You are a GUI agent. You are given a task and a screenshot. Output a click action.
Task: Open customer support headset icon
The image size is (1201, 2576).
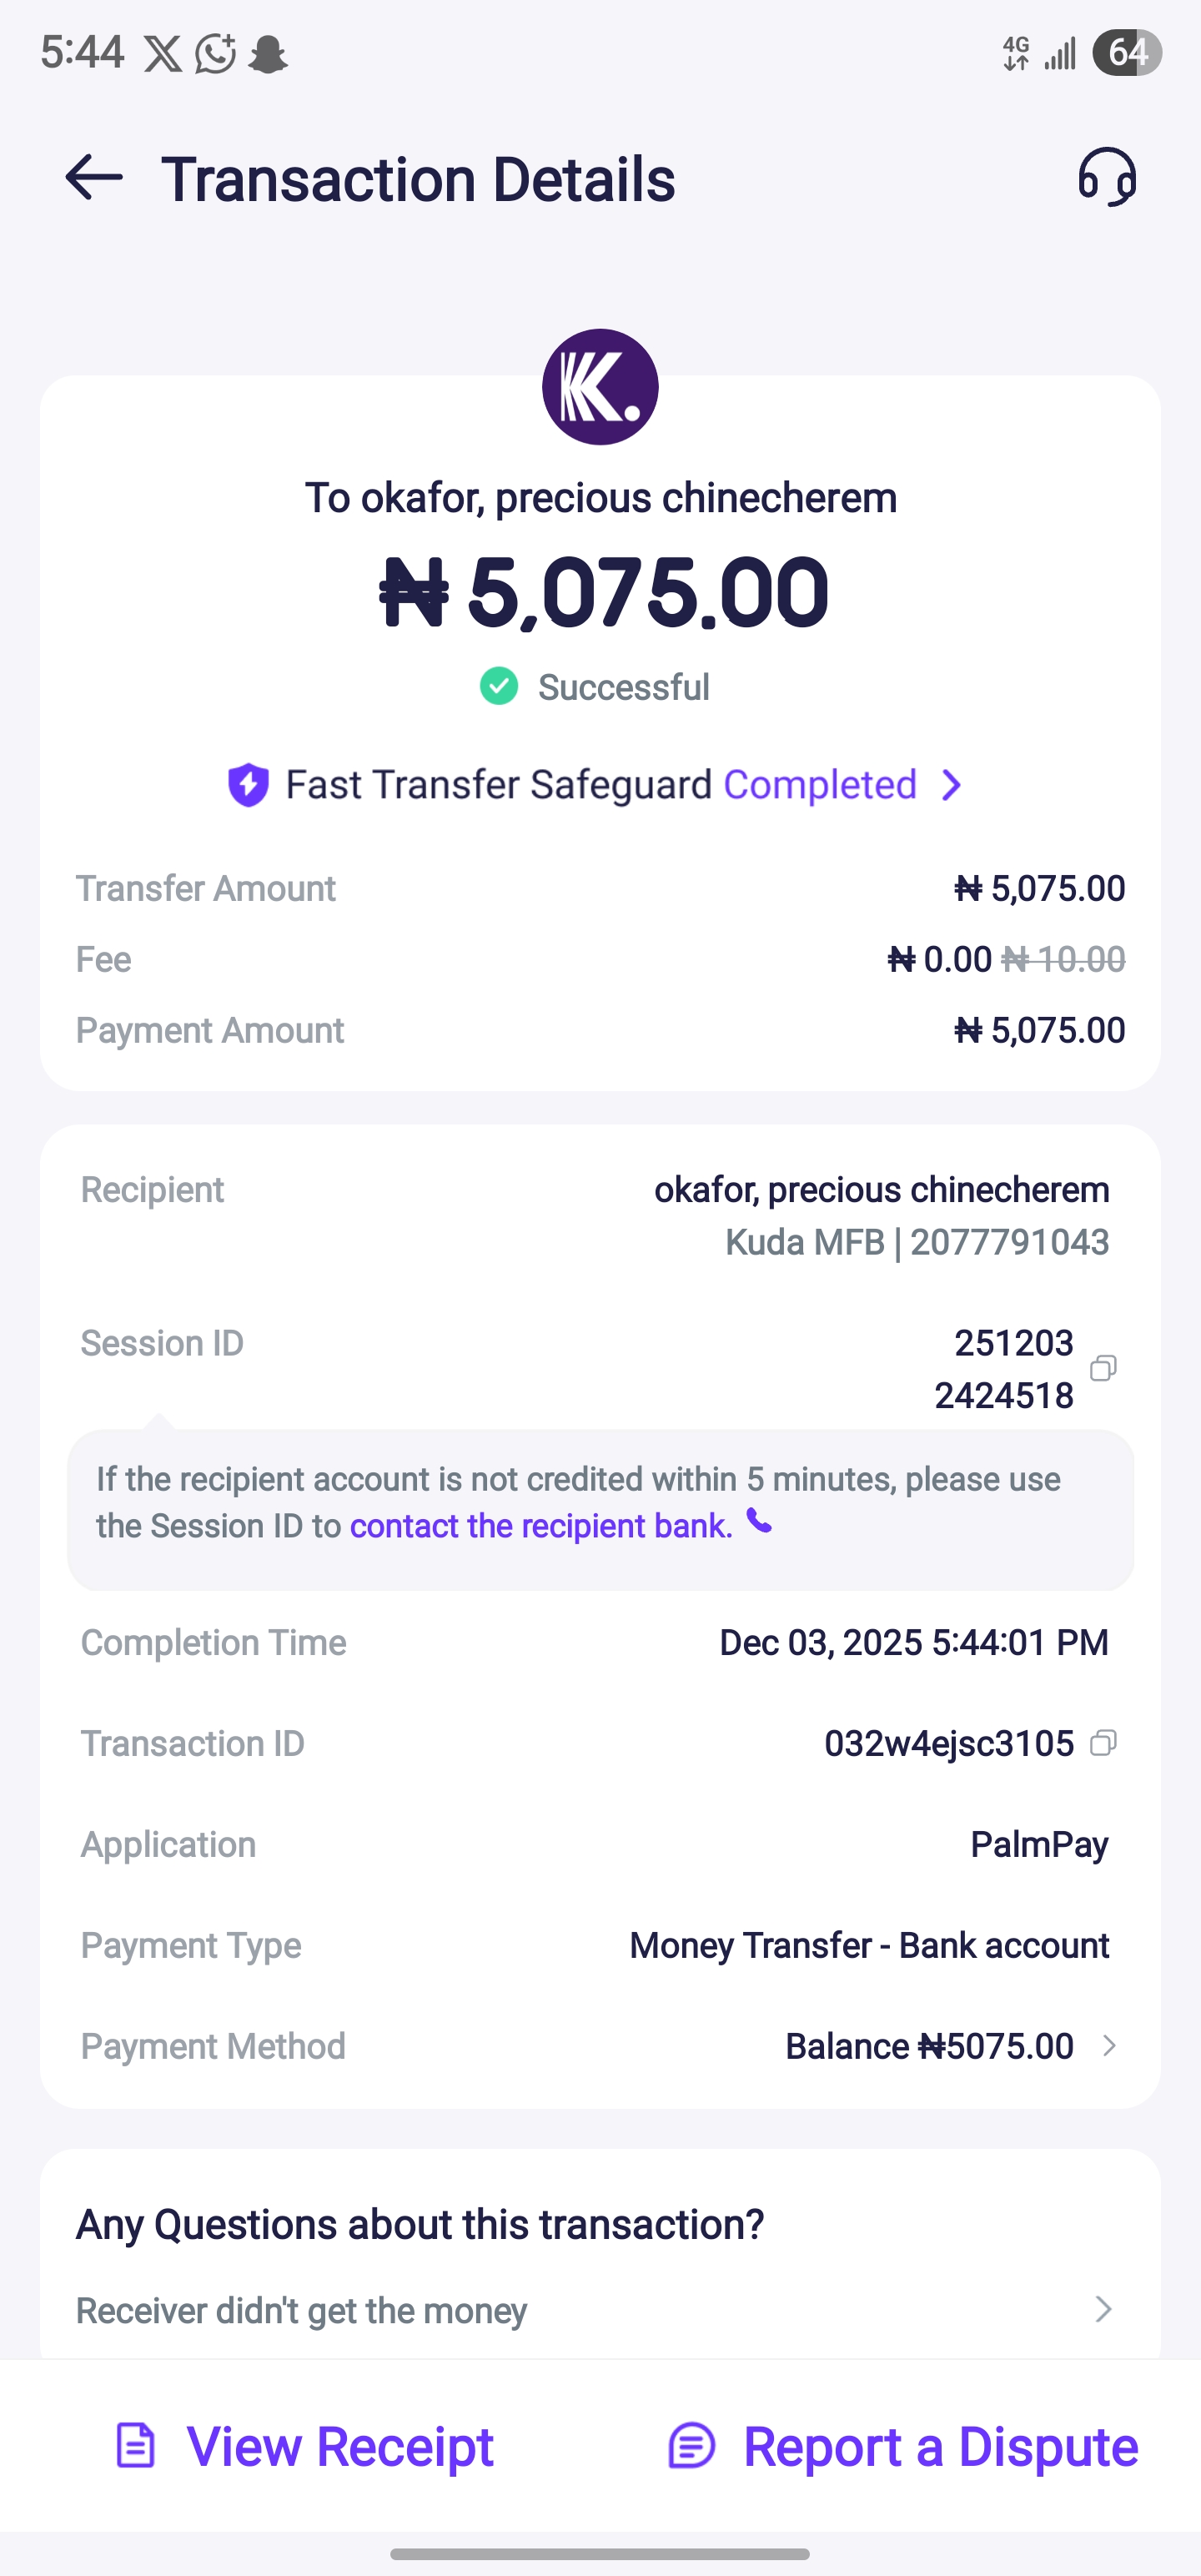[x=1106, y=177]
